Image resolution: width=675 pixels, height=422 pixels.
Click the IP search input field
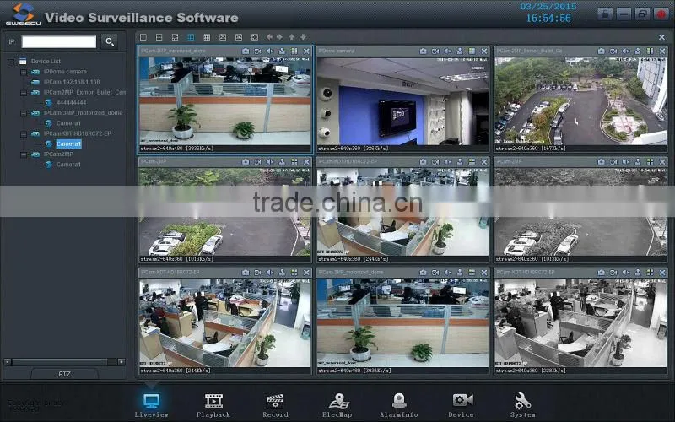click(59, 41)
